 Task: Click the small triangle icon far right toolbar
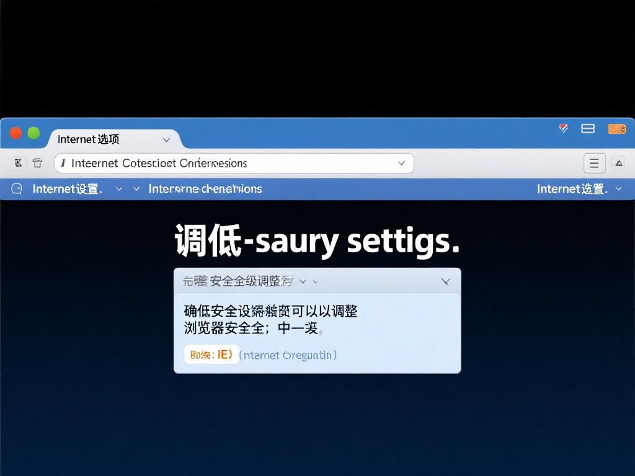pyautogui.click(x=619, y=162)
